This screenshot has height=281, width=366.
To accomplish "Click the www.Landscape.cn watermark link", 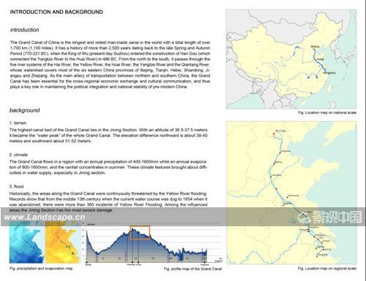I will point(45,217).
